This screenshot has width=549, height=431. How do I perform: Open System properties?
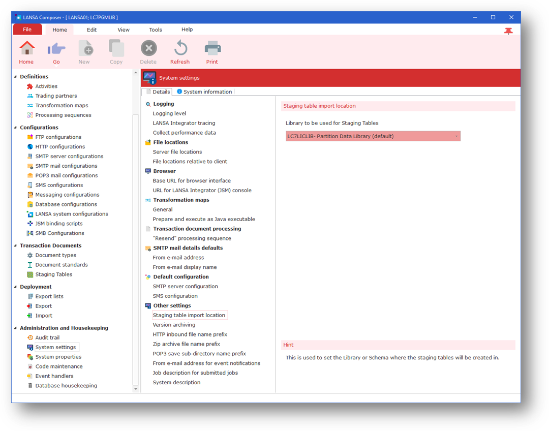point(58,357)
